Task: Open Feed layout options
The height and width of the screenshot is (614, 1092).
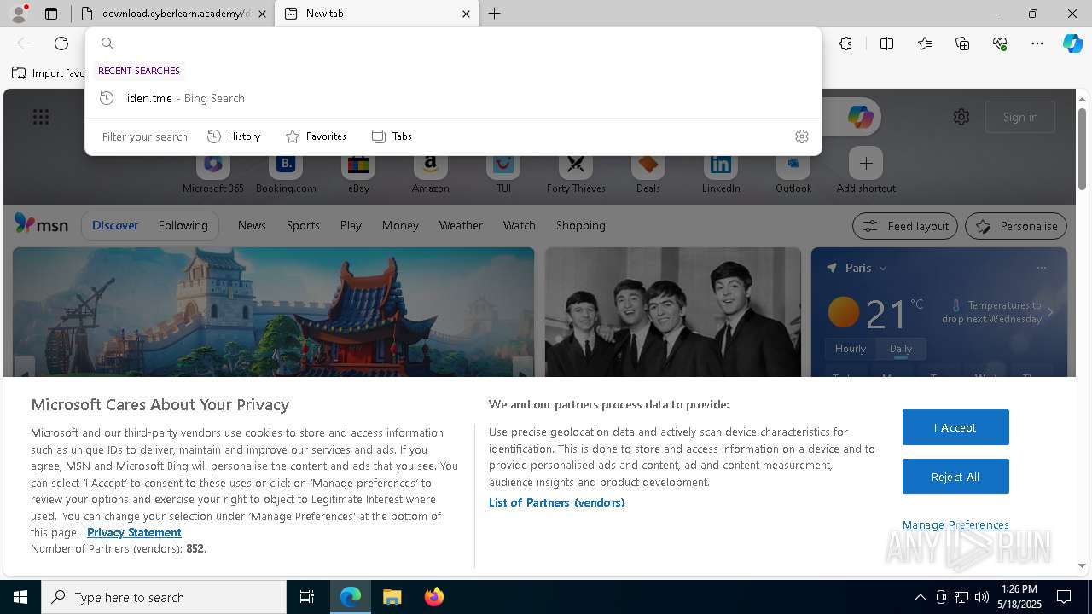Action: [x=905, y=226]
